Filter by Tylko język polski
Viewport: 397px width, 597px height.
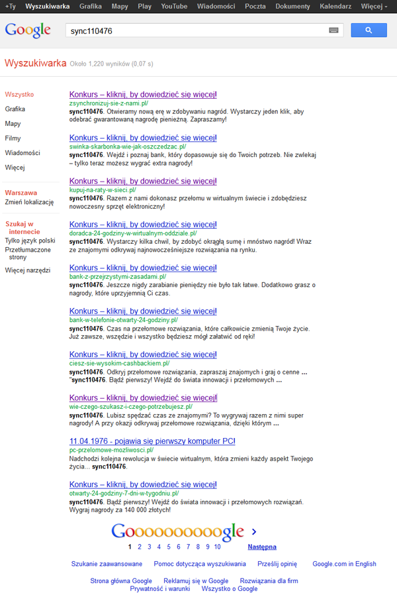pyautogui.click(x=30, y=241)
